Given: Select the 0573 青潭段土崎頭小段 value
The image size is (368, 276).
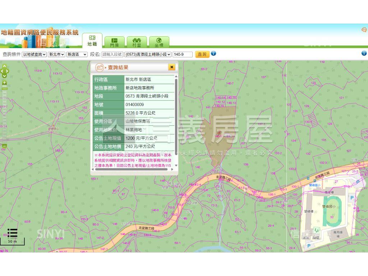Looking at the screenshot, I should (x=147, y=96).
